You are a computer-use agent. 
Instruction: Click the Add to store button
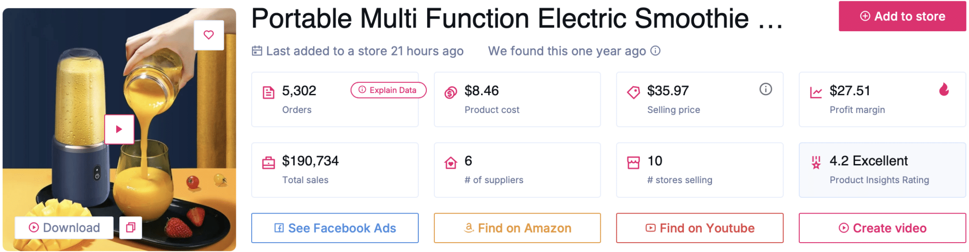(x=902, y=16)
